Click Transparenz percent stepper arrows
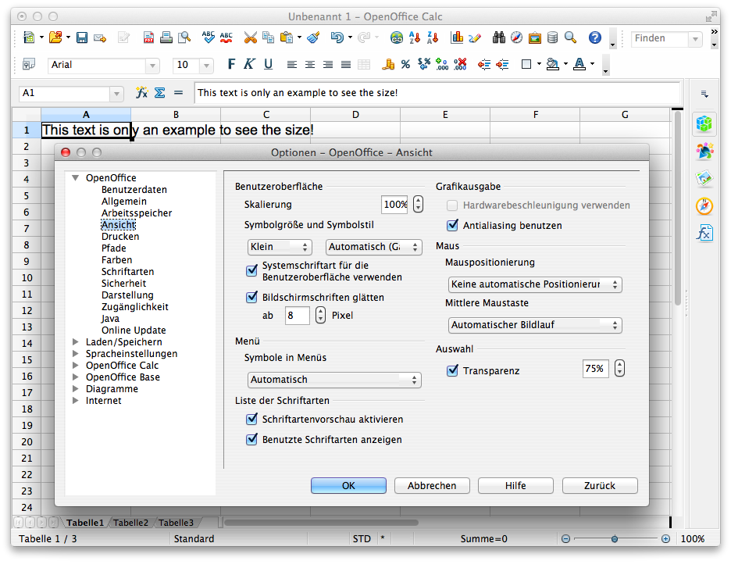Viewport: 731px width, 568px height. tap(619, 369)
